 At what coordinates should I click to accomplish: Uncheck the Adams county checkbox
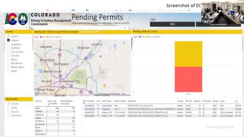[x=8, y=40]
